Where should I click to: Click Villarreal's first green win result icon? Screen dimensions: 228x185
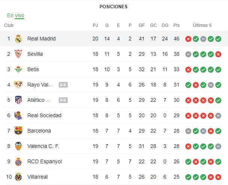(x=188, y=177)
